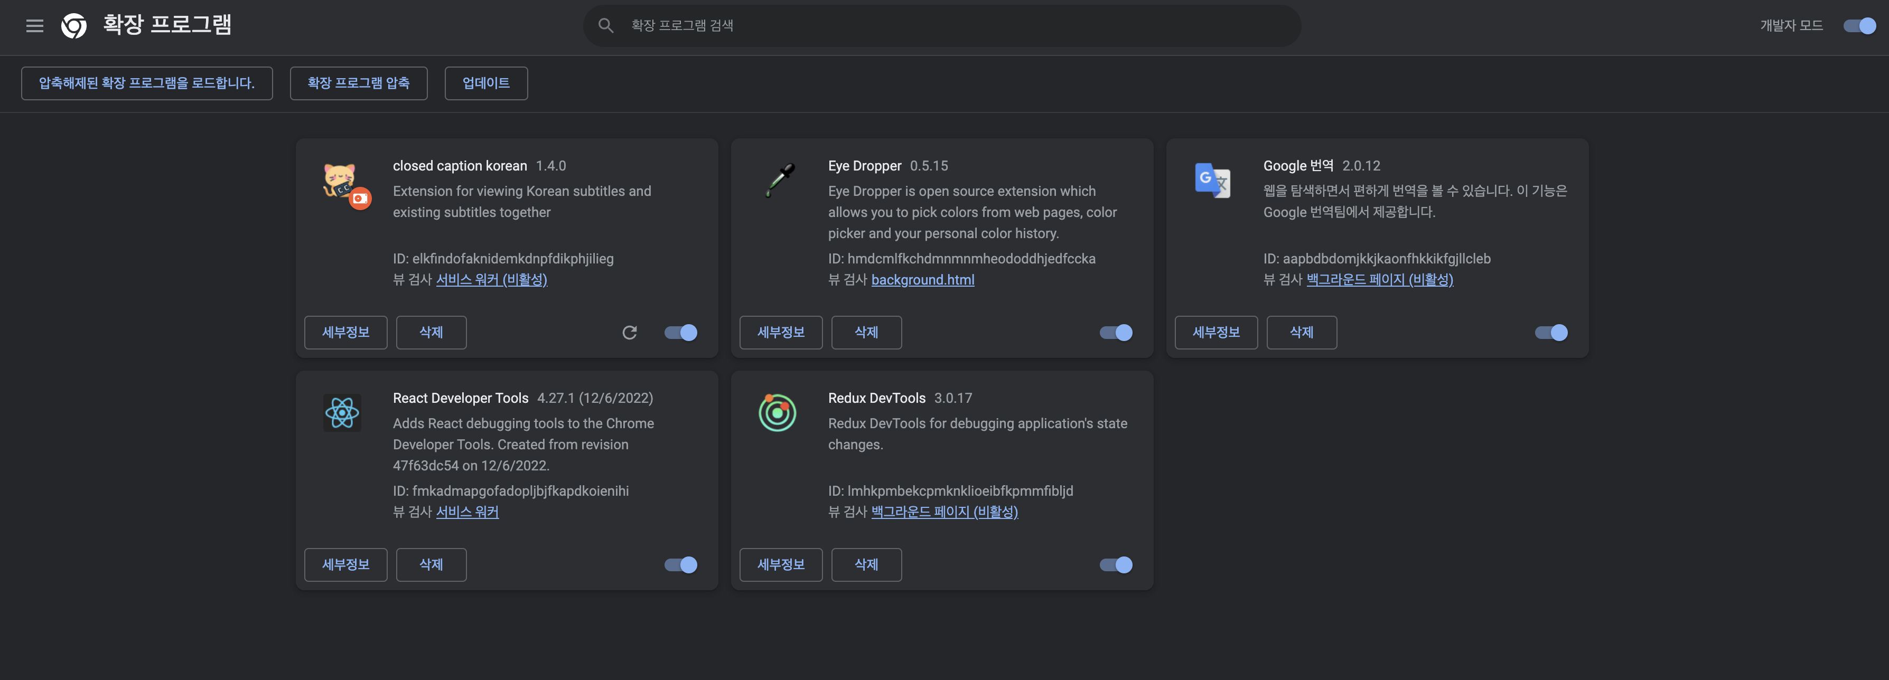1889x680 pixels.
Task: Disable React Developer Tools extension
Action: [x=680, y=565]
